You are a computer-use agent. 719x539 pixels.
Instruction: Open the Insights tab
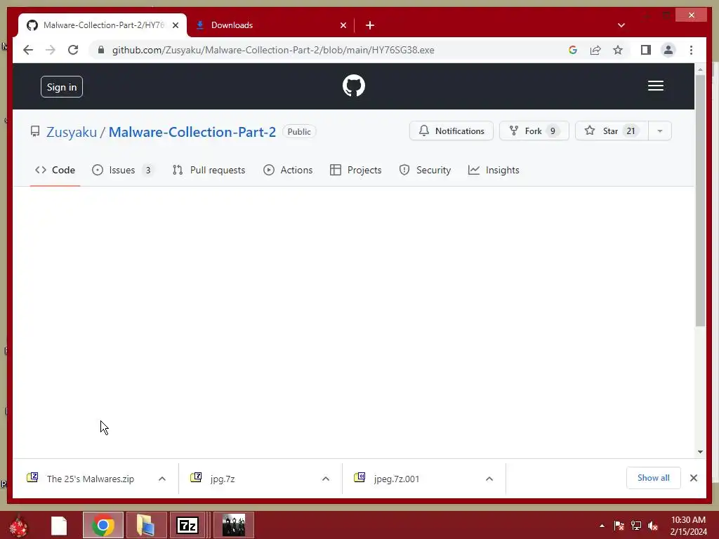[494, 170]
